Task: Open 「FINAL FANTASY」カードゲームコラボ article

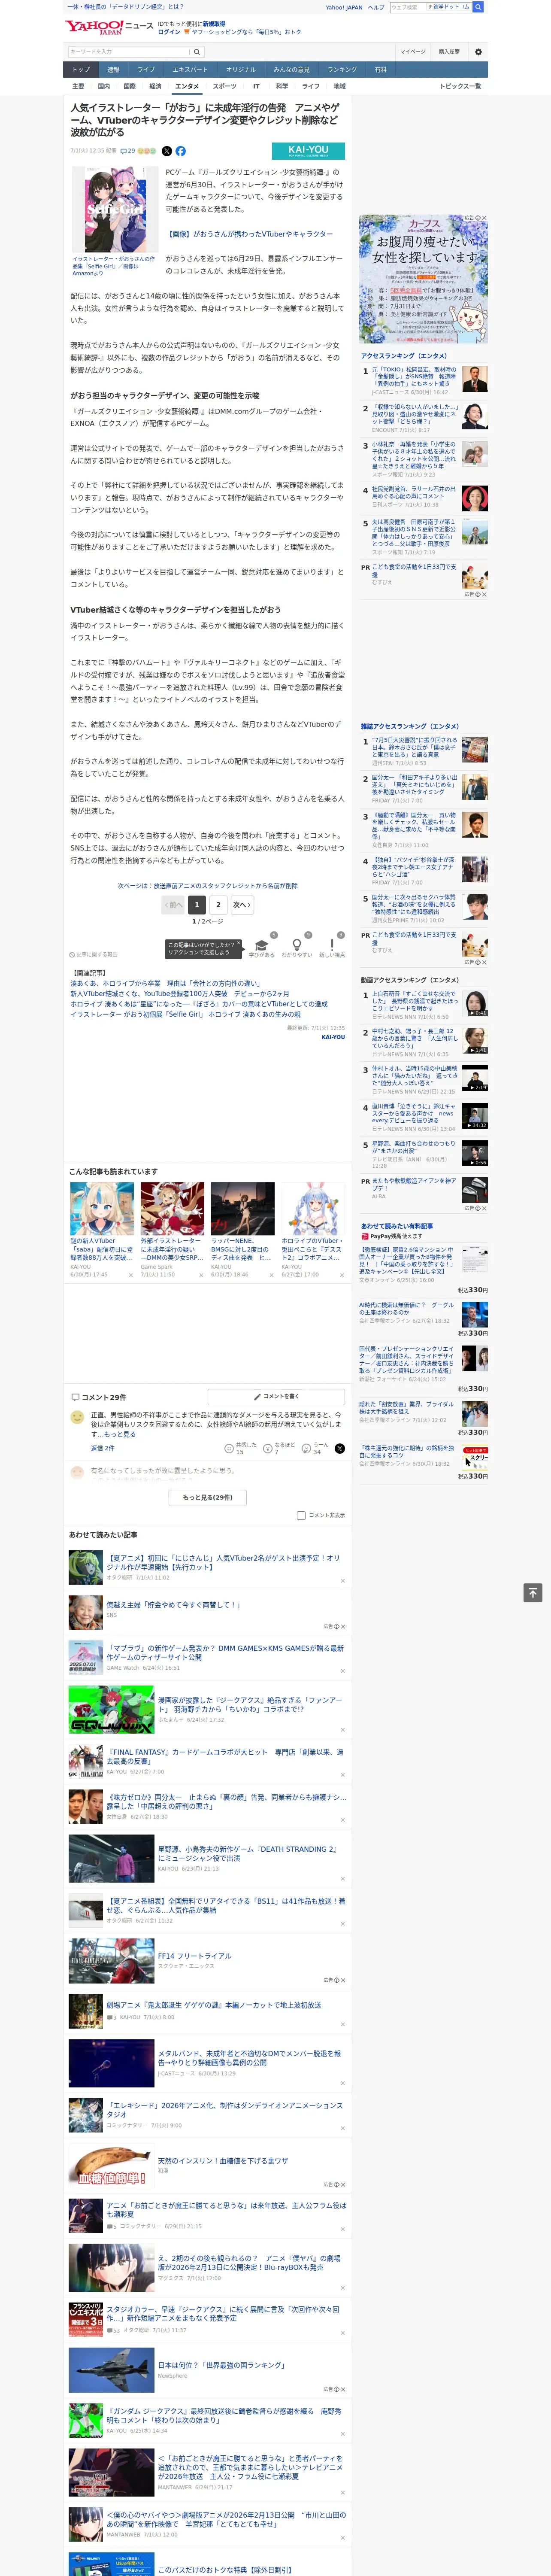Action: tap(225, 1756)
